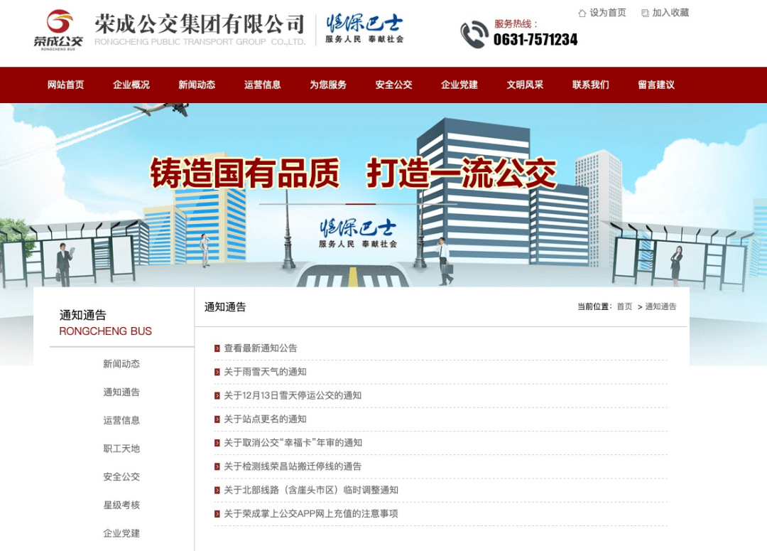Viewport: 767px width, 551px height.
Task: Open 关于荣成掌上公交APP网上充值的注意事项 link
Action: (x=310, y=513)
